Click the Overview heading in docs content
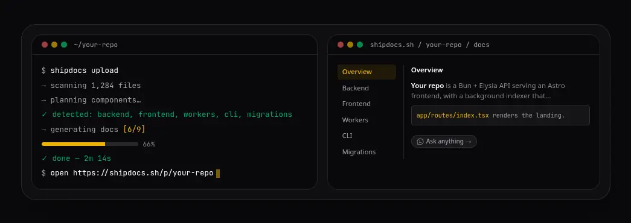631x223 pixels. 427,70
